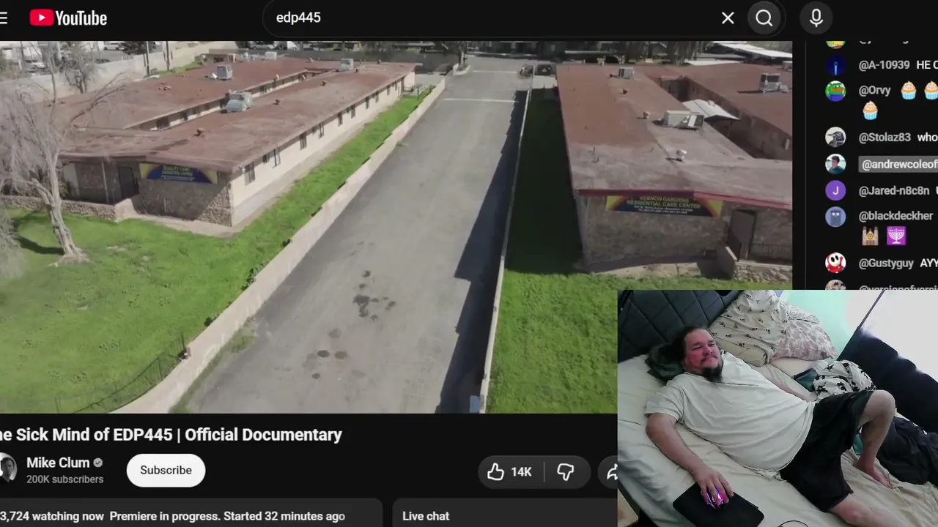The image size is (938, 527).
Task: Open the @Orvy chat avatar
Action: [835, 91]
